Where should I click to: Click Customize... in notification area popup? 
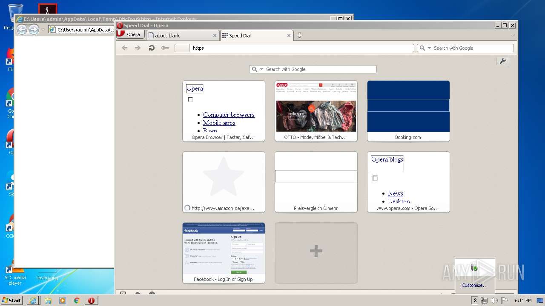(x=474, y=285)
